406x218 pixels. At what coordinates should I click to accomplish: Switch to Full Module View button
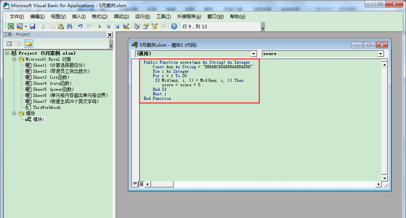pos(141,184)
